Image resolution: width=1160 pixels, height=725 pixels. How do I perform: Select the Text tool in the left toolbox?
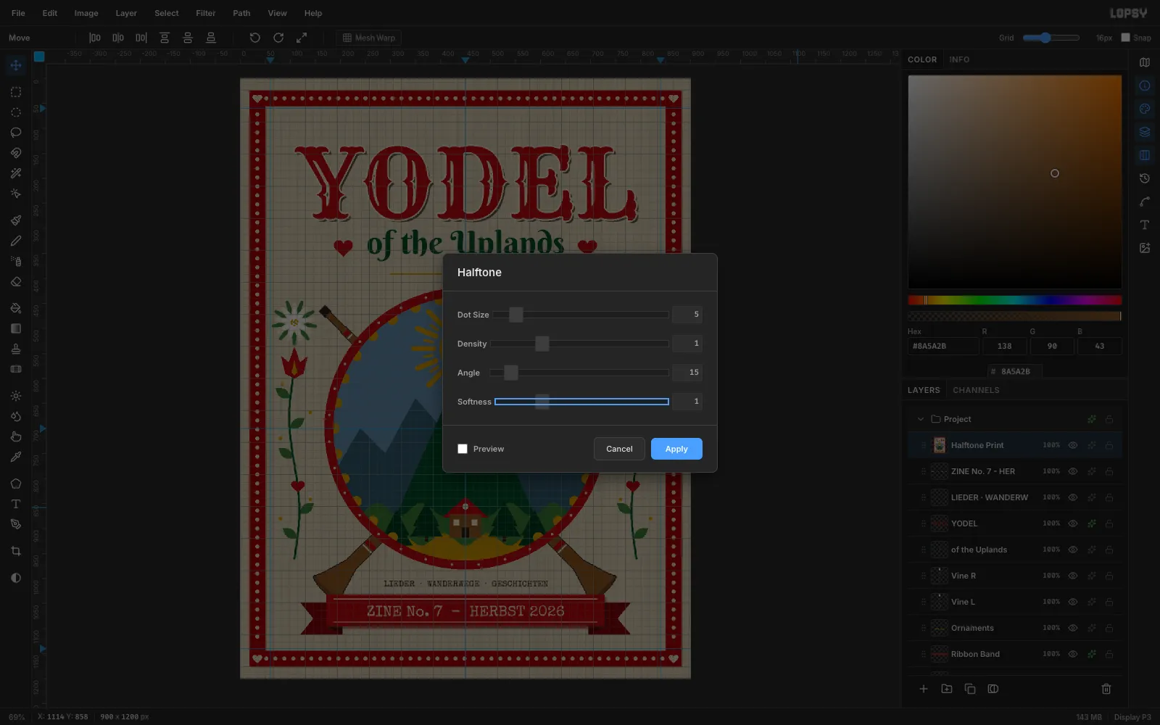[16, 504]
